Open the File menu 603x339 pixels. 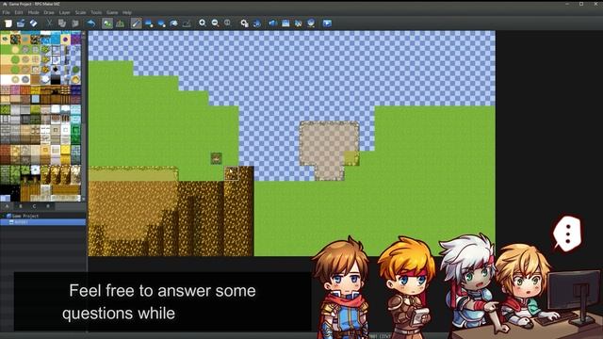click(x=7, y=12)
